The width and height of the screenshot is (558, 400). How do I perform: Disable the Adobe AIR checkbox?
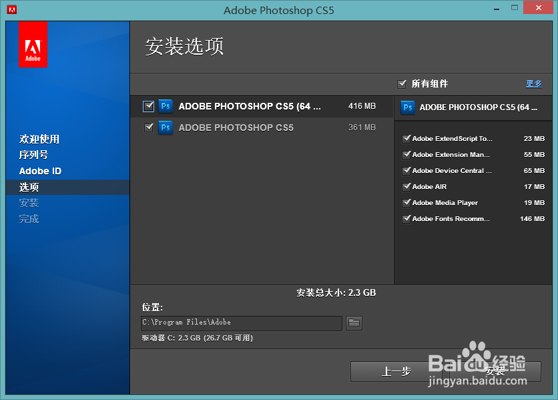click(x=406, y=186)
